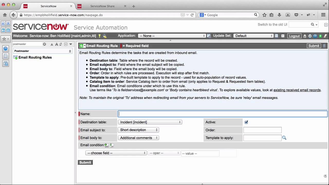Increase navigator text size with large A

(56, 44)
